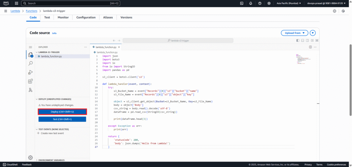Viewport: 352px width, 167px height.
Task: Open the console settings gear in top bar
Action: [x=269, y=3]
